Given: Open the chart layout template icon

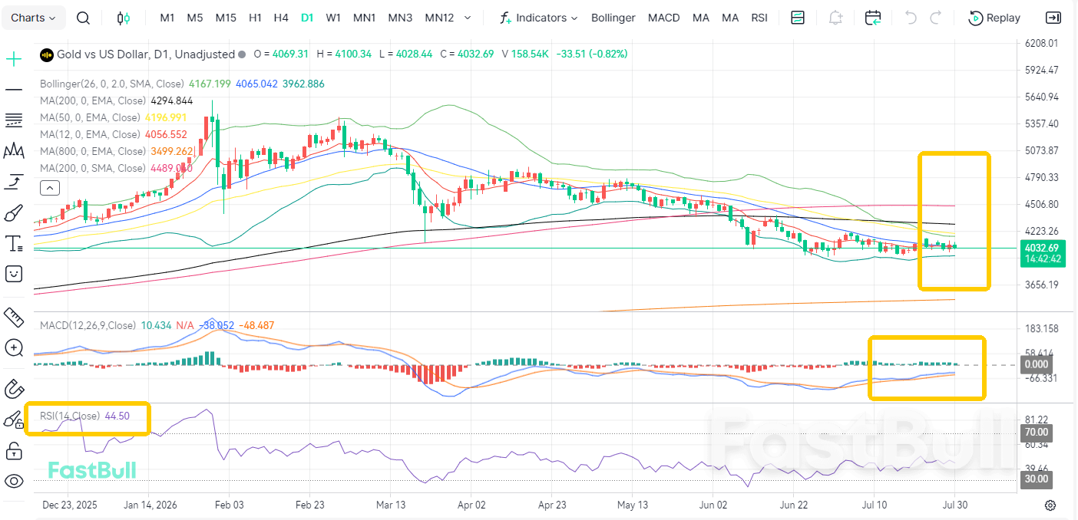Looking at the screenshot, I should [x=798, y=18].
